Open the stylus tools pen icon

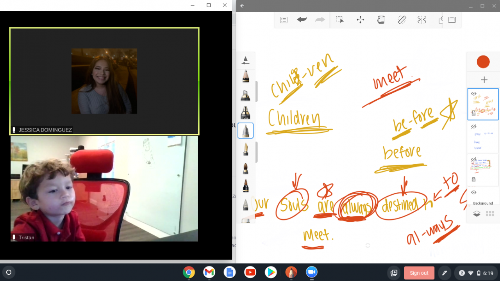(x=444, y=273)
